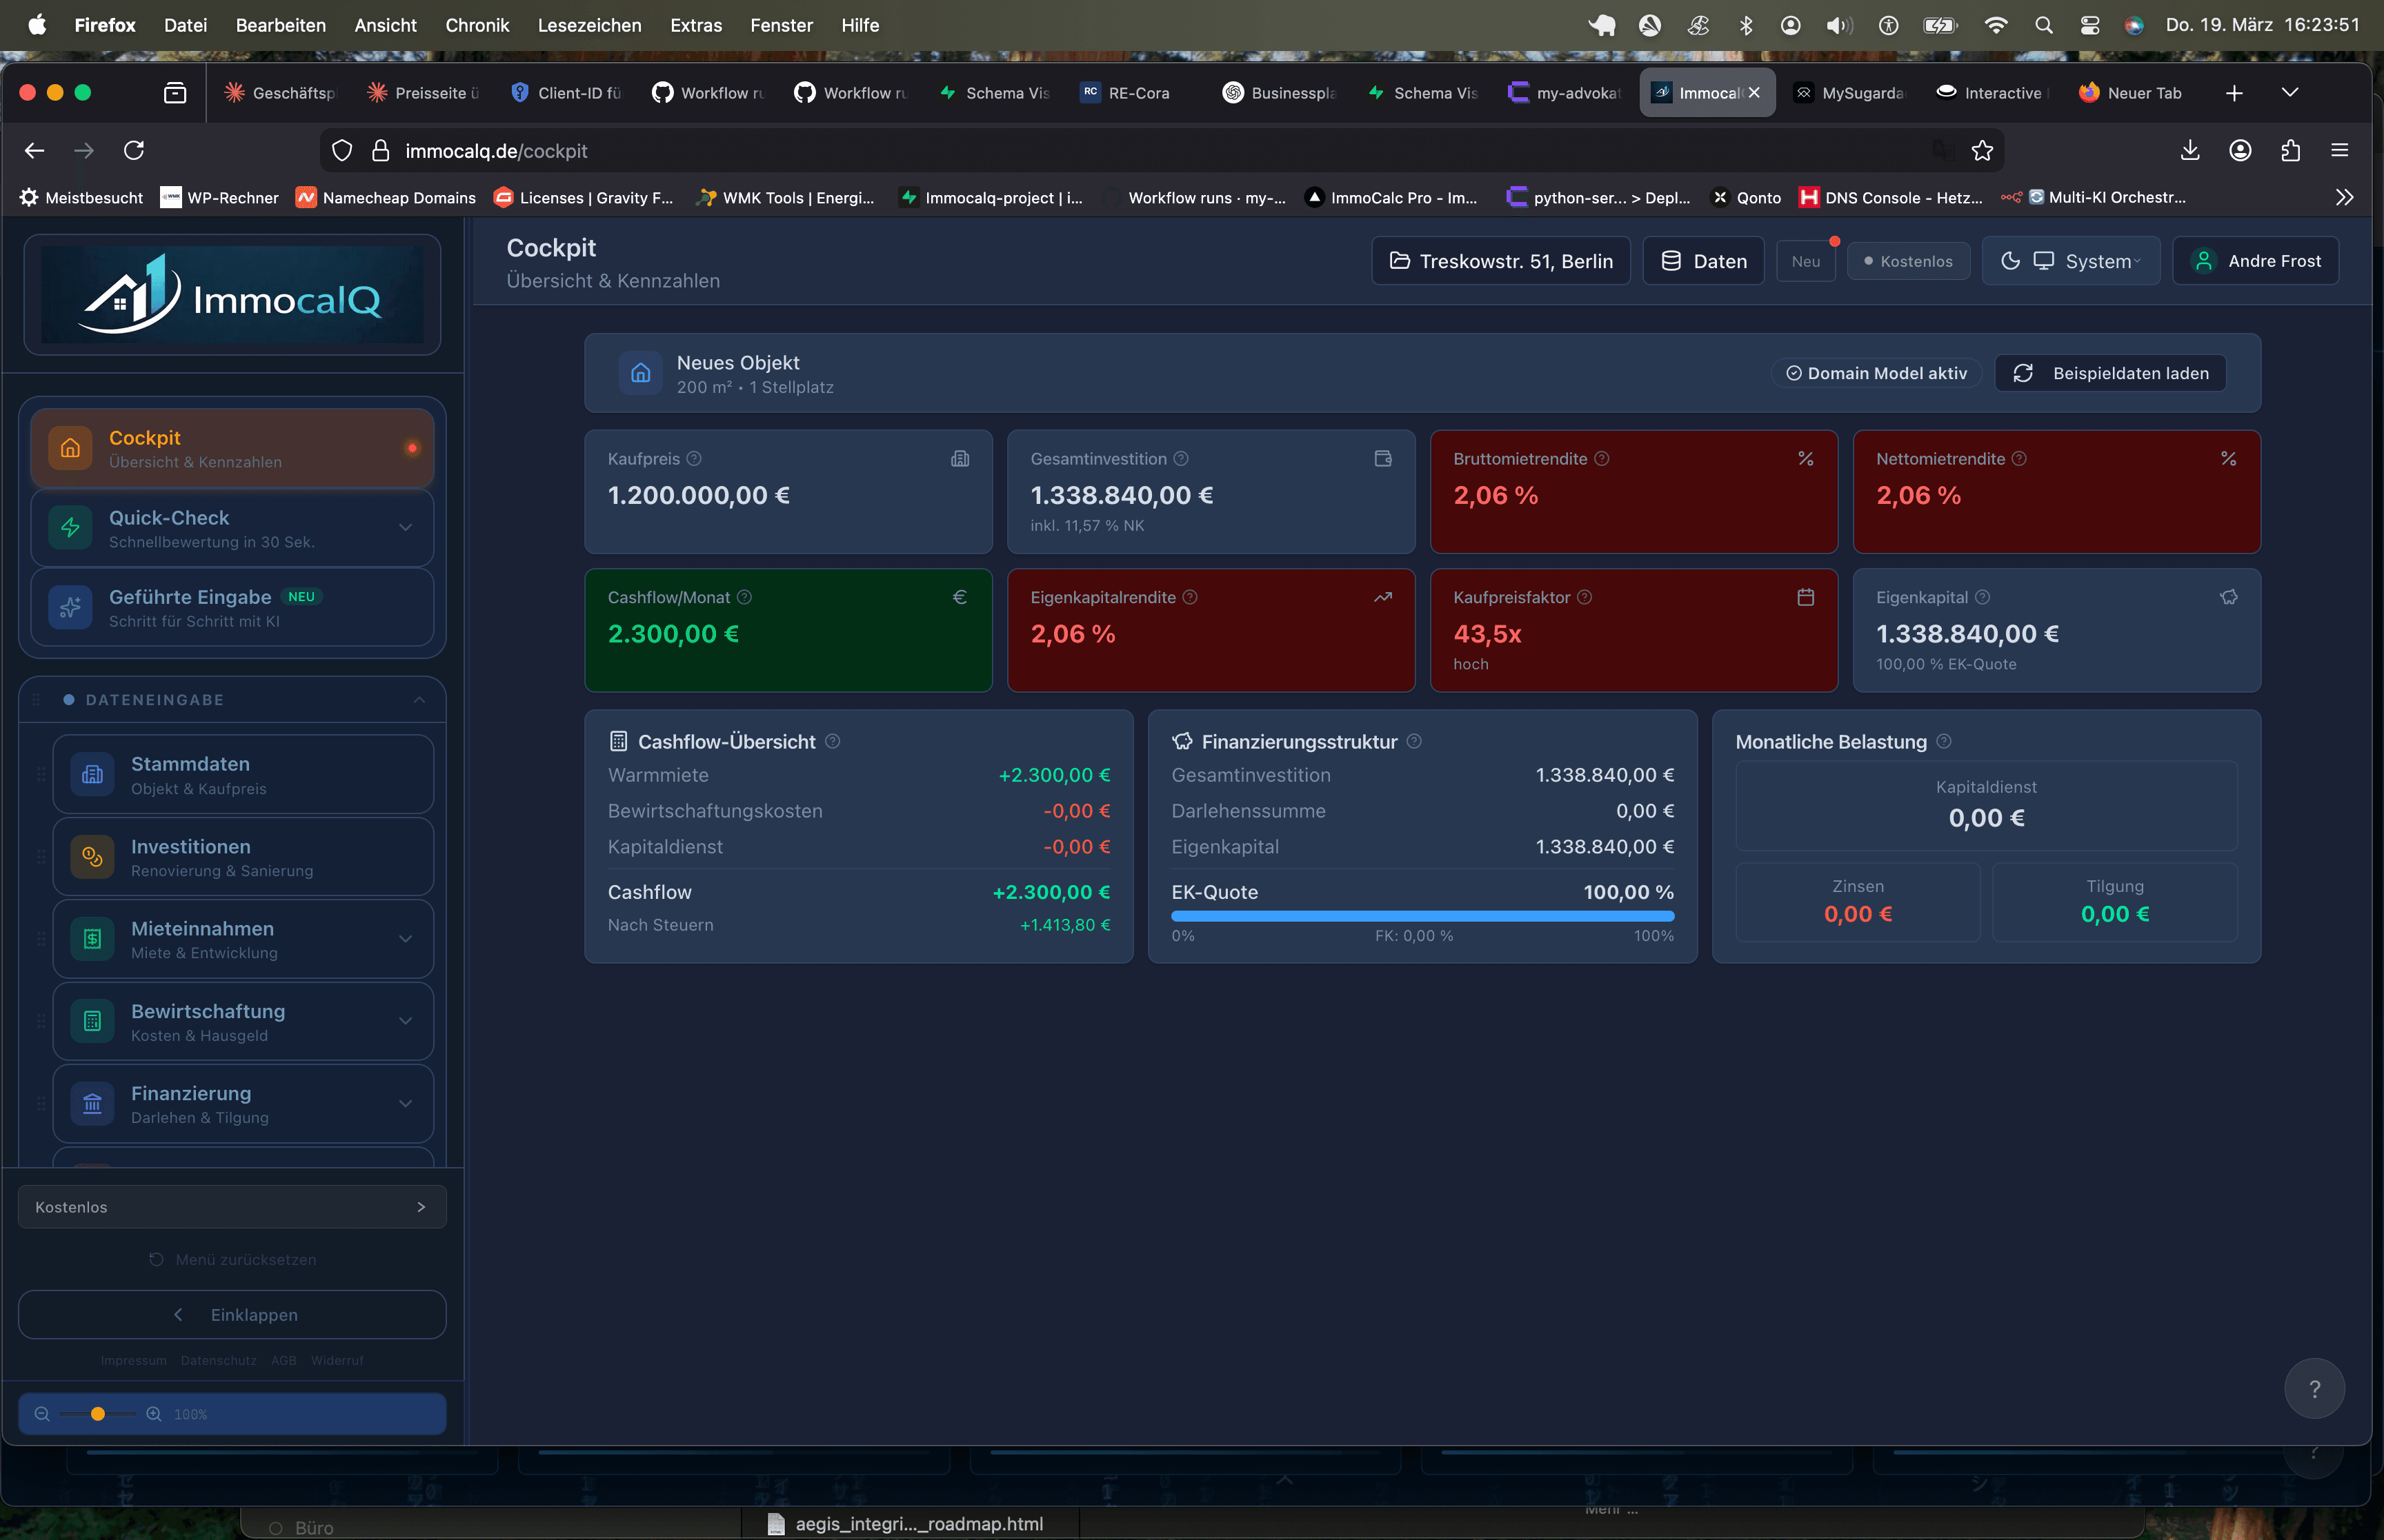
Task: Open the Impressum link
Action: (x=133, y=1361)
